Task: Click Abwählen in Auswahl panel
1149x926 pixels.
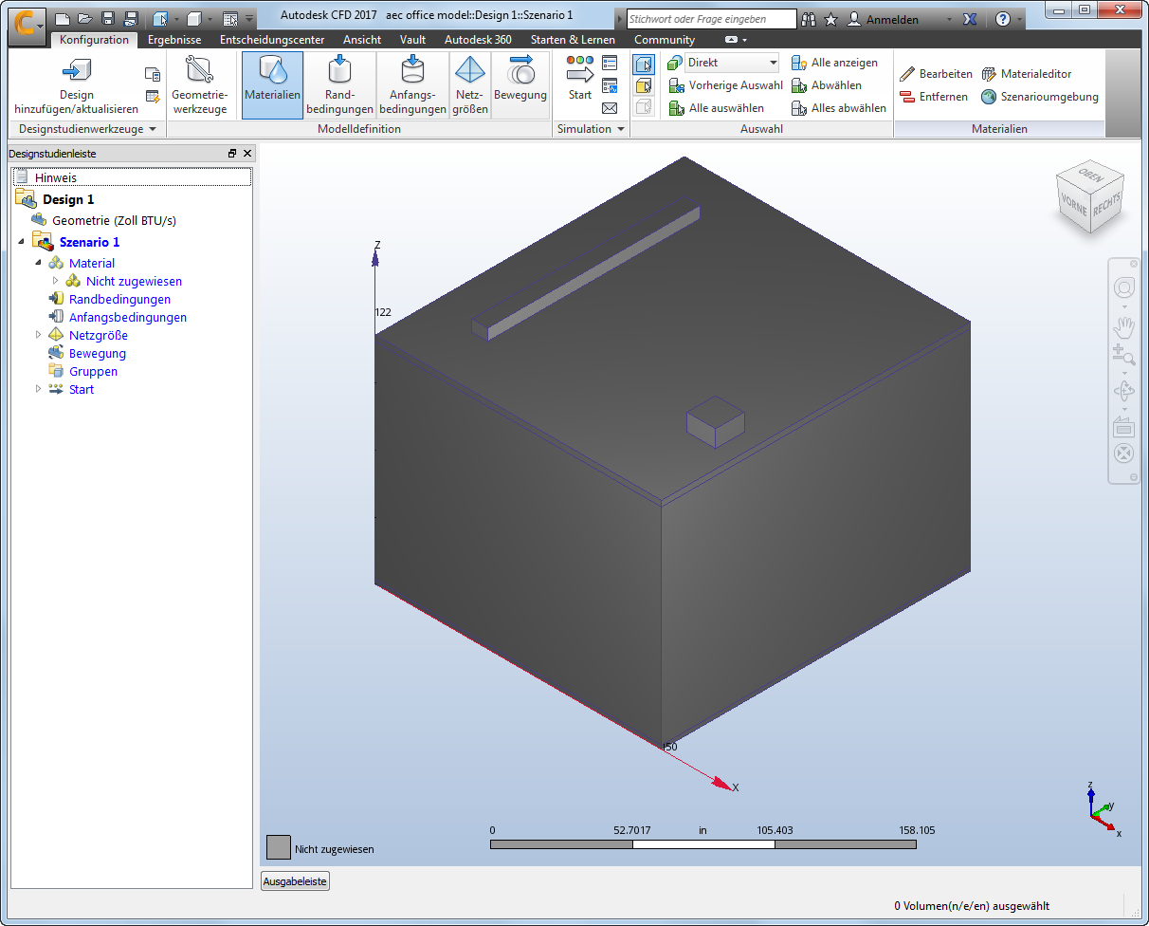Action: click(827, 85)
